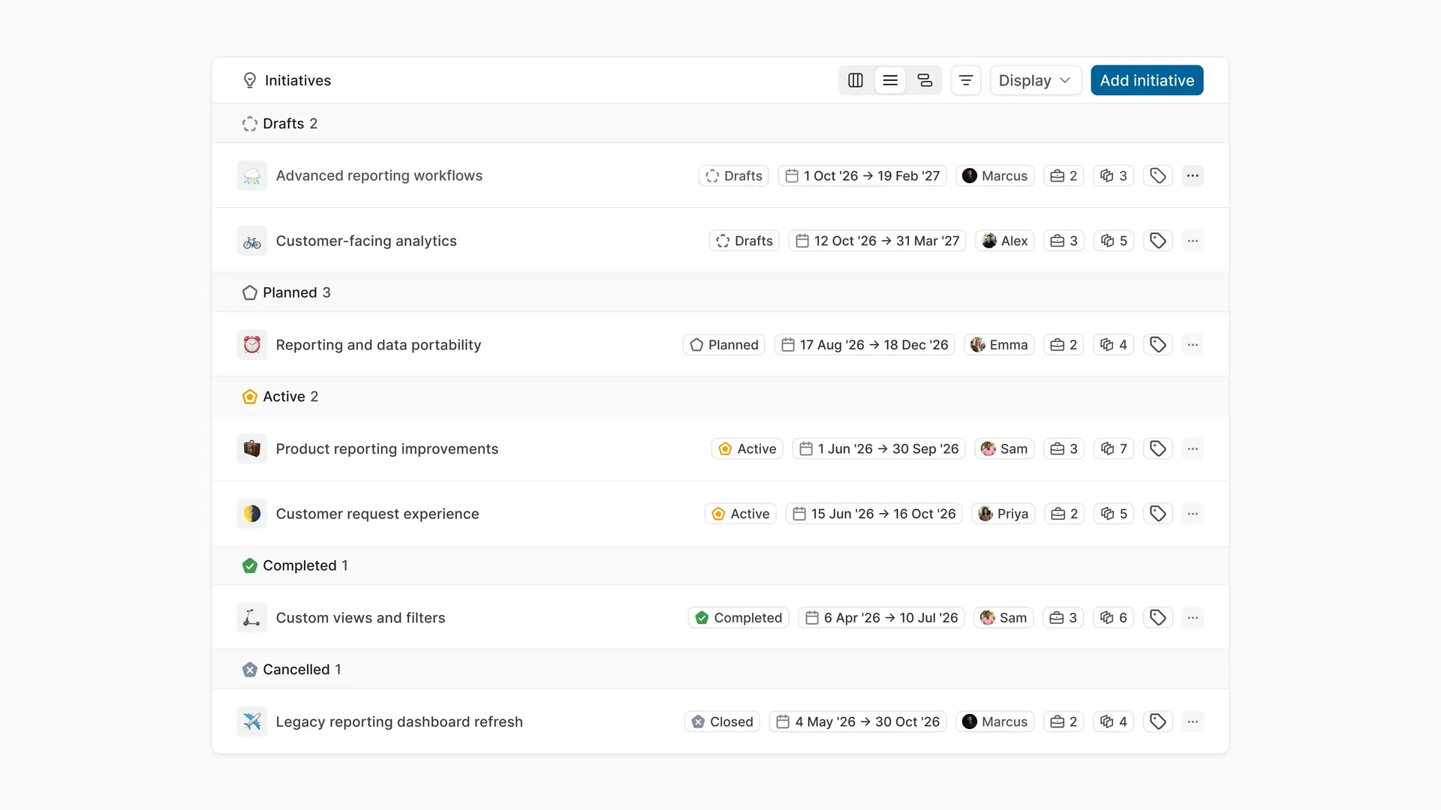Open tag icon on Customer request experience row
Screen dimensions: 1441x810
[x=1158, y=514]
